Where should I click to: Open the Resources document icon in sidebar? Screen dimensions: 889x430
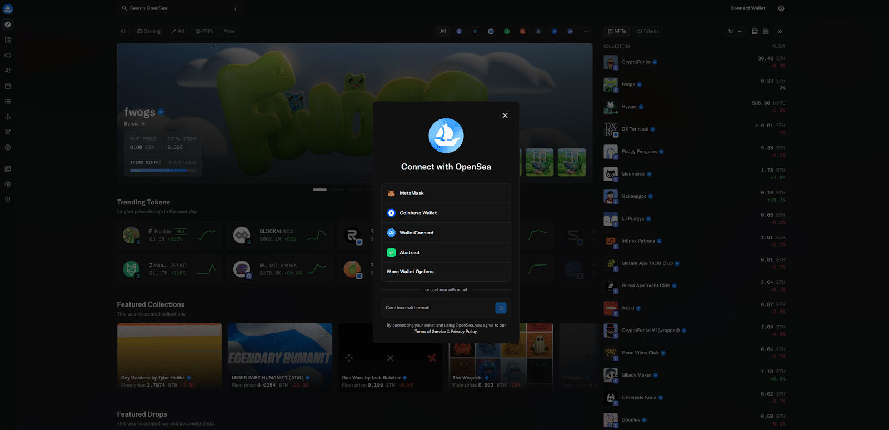click(x=8, y=169)
